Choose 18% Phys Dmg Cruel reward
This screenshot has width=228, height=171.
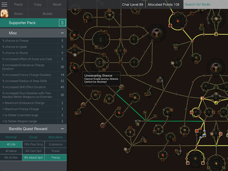[33, 144]
